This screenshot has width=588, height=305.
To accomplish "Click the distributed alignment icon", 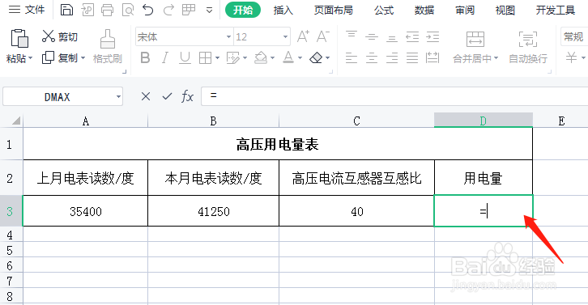I will click(x=432, y=57).
